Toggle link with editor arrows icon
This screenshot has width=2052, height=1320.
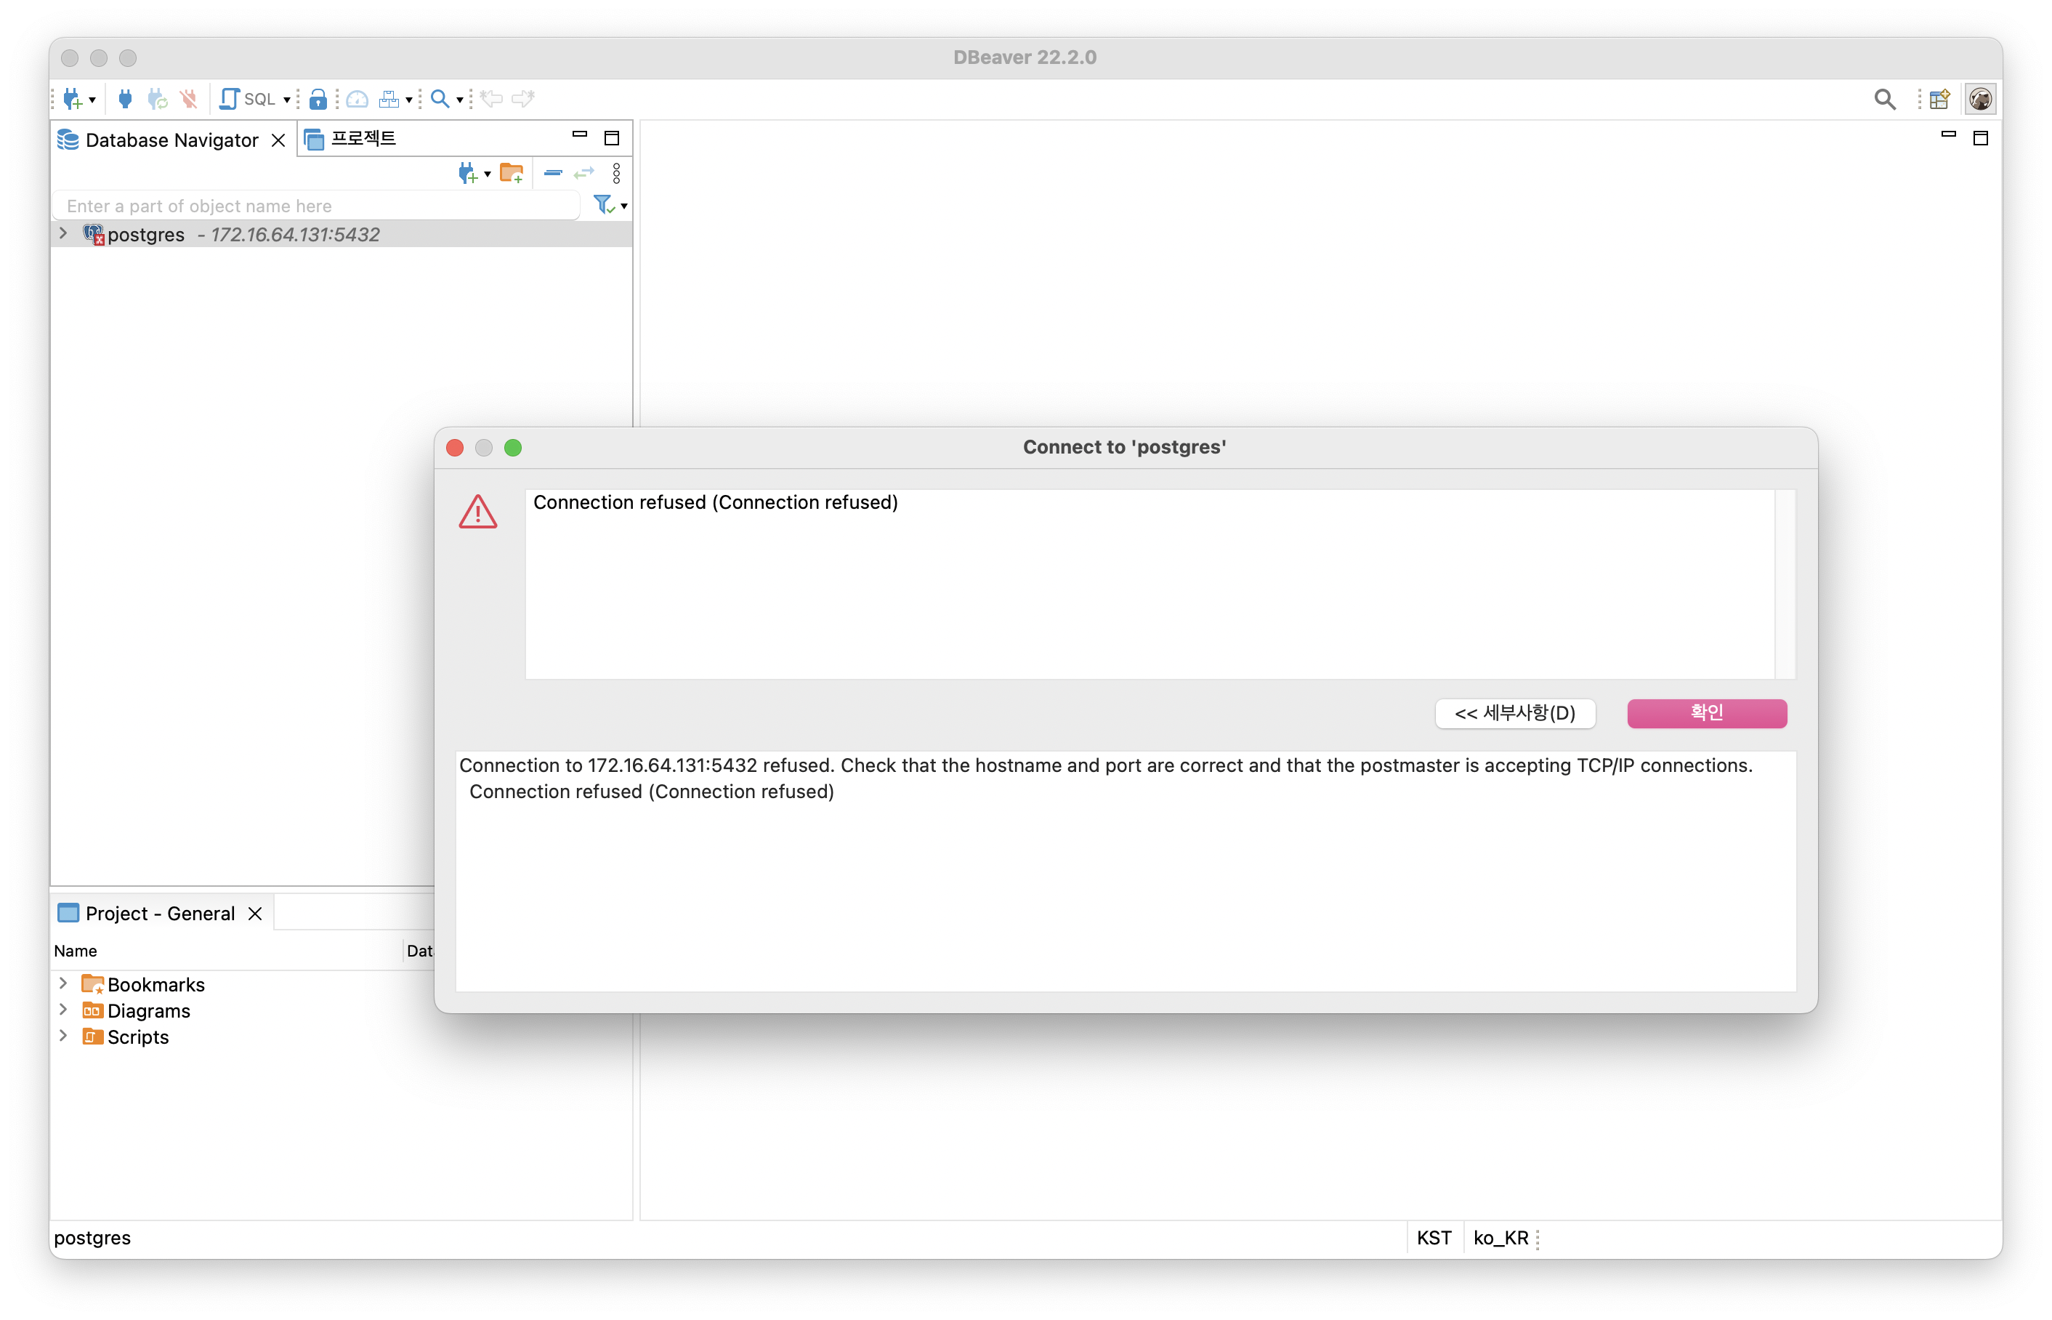584,173
